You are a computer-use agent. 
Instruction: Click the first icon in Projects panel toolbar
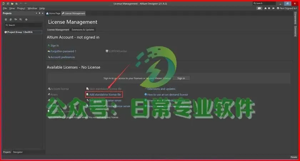pyautogui.click(x=6, y=19)
